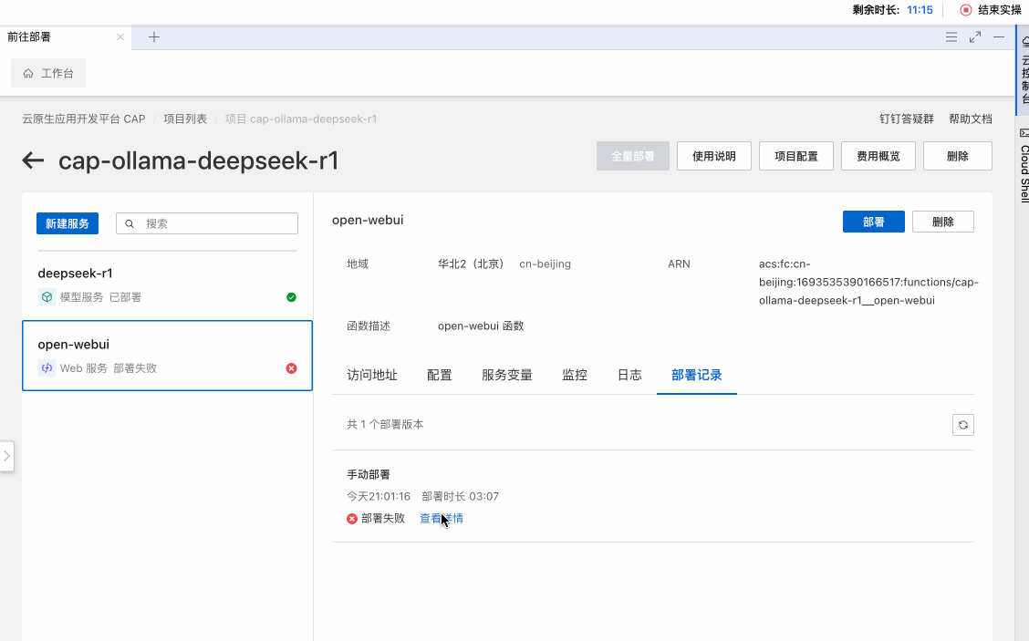Click the 今天21:01:16 timestamp
This screenshot has height=641, width=1029.
pyautogui.click(x=379, y=496)
